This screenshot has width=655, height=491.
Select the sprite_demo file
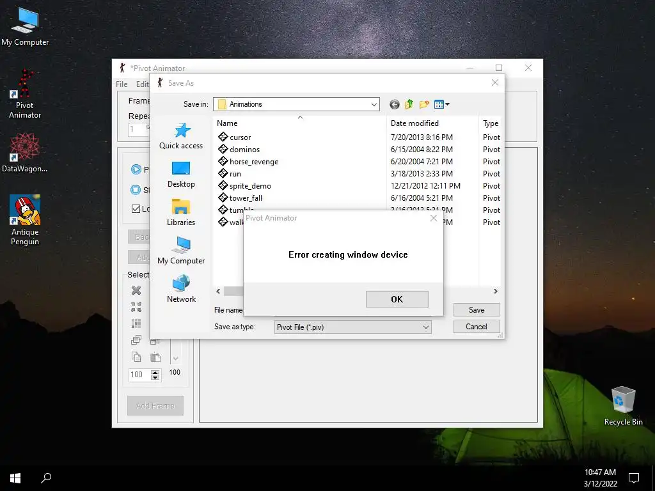pos(250,186)
